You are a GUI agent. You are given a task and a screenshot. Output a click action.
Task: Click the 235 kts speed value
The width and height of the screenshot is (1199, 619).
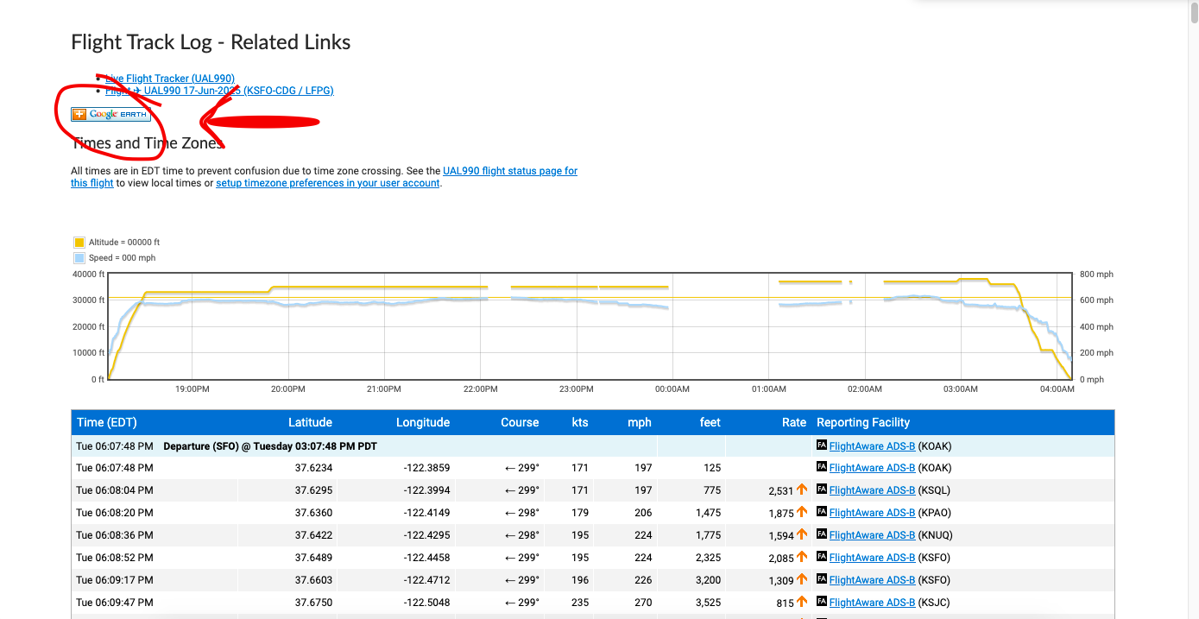coord(580,603)
